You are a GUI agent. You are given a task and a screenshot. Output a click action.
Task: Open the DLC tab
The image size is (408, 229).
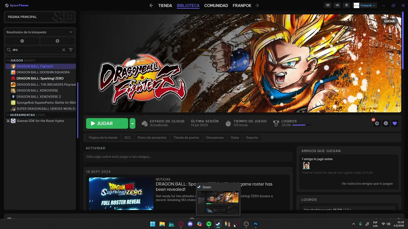click(127, 138)
